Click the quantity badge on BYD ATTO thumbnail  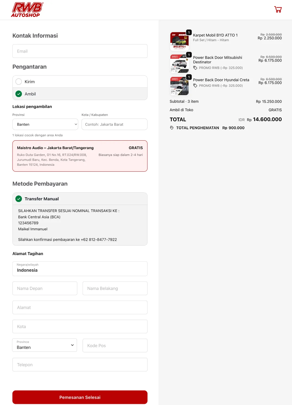click(188, 32)
